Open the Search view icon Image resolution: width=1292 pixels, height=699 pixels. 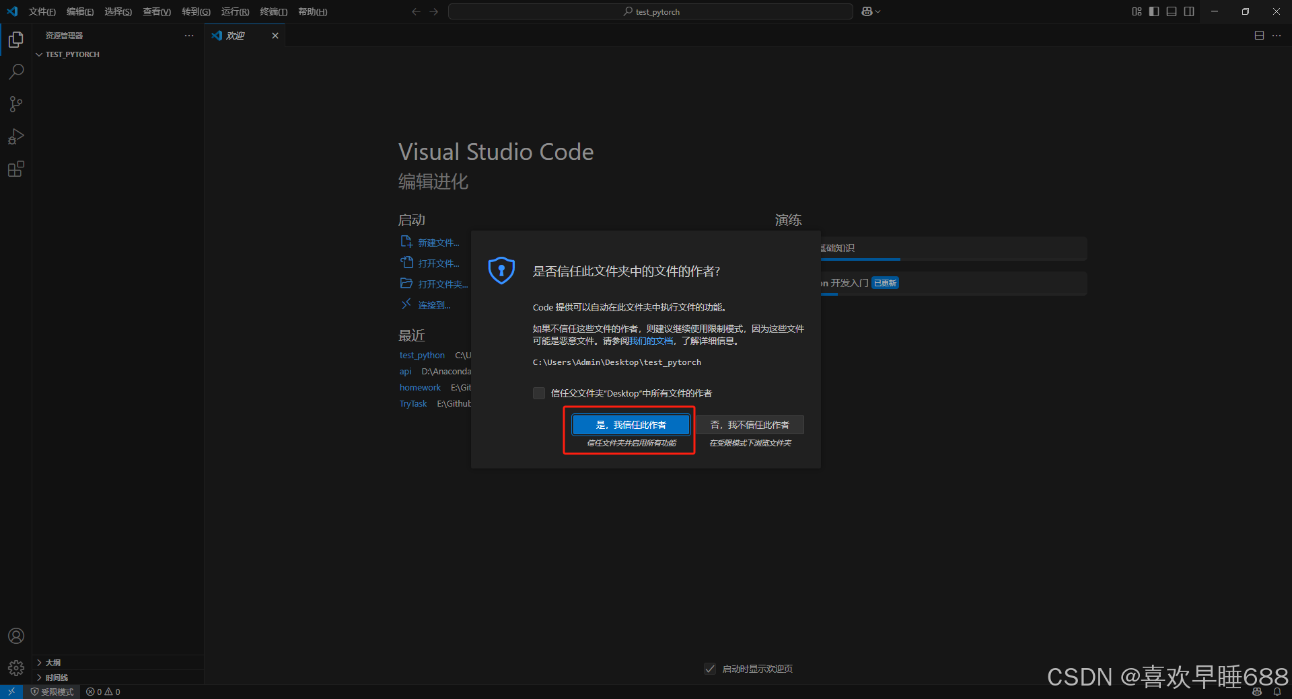(15, 72)
